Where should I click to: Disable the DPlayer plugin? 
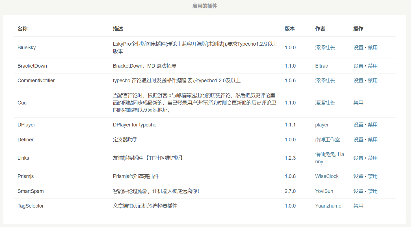point(373,125)
